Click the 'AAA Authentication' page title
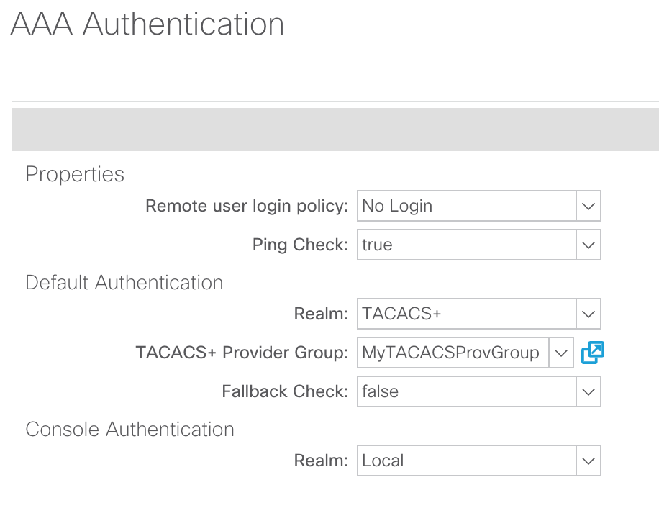659x508 pixels. (147, 24)
